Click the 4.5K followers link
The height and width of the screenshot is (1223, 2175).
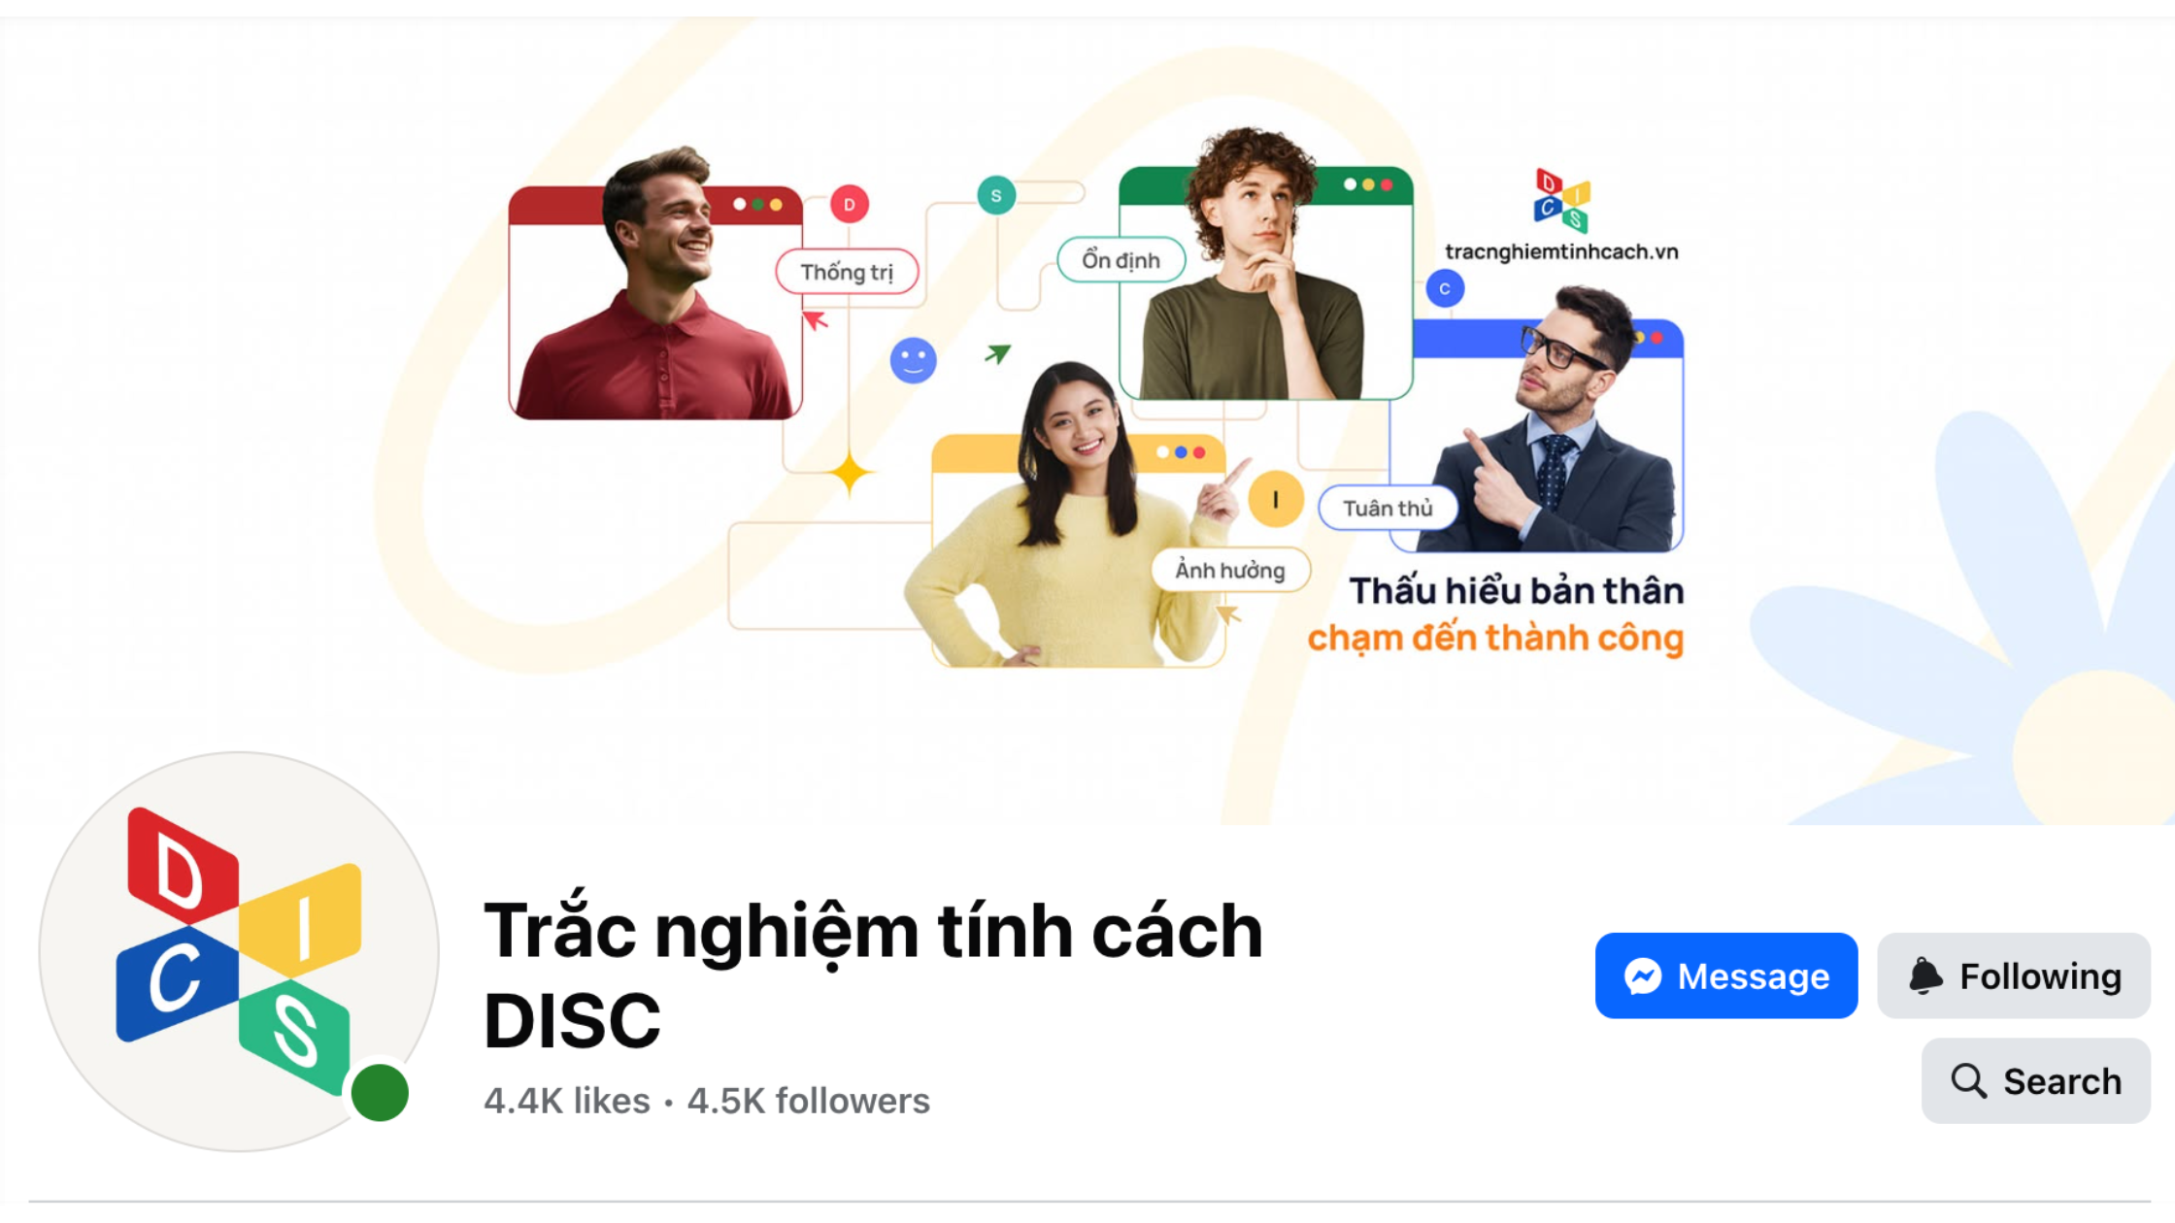[x=809, y=1101]
